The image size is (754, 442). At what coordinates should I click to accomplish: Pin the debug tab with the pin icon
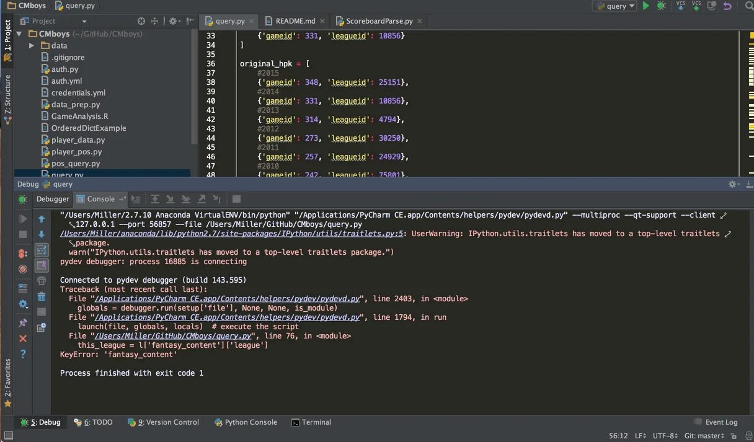click(23, 323)
